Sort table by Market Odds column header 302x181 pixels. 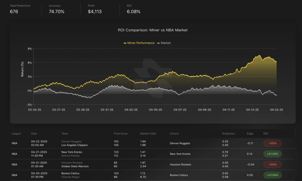(x=148, y=134)
